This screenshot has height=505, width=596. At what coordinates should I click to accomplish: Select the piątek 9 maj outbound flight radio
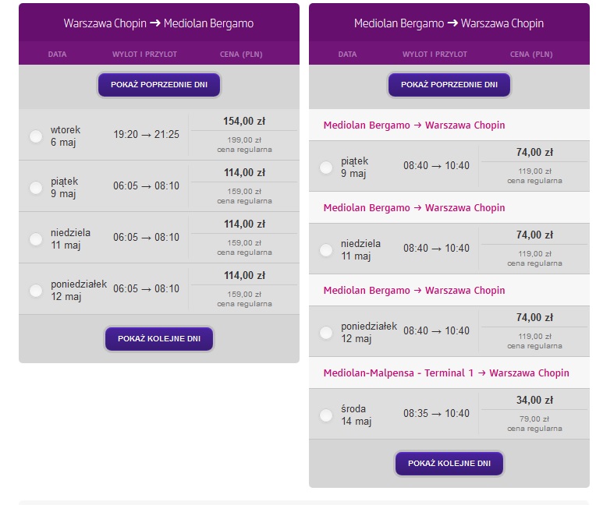point(36,188)
